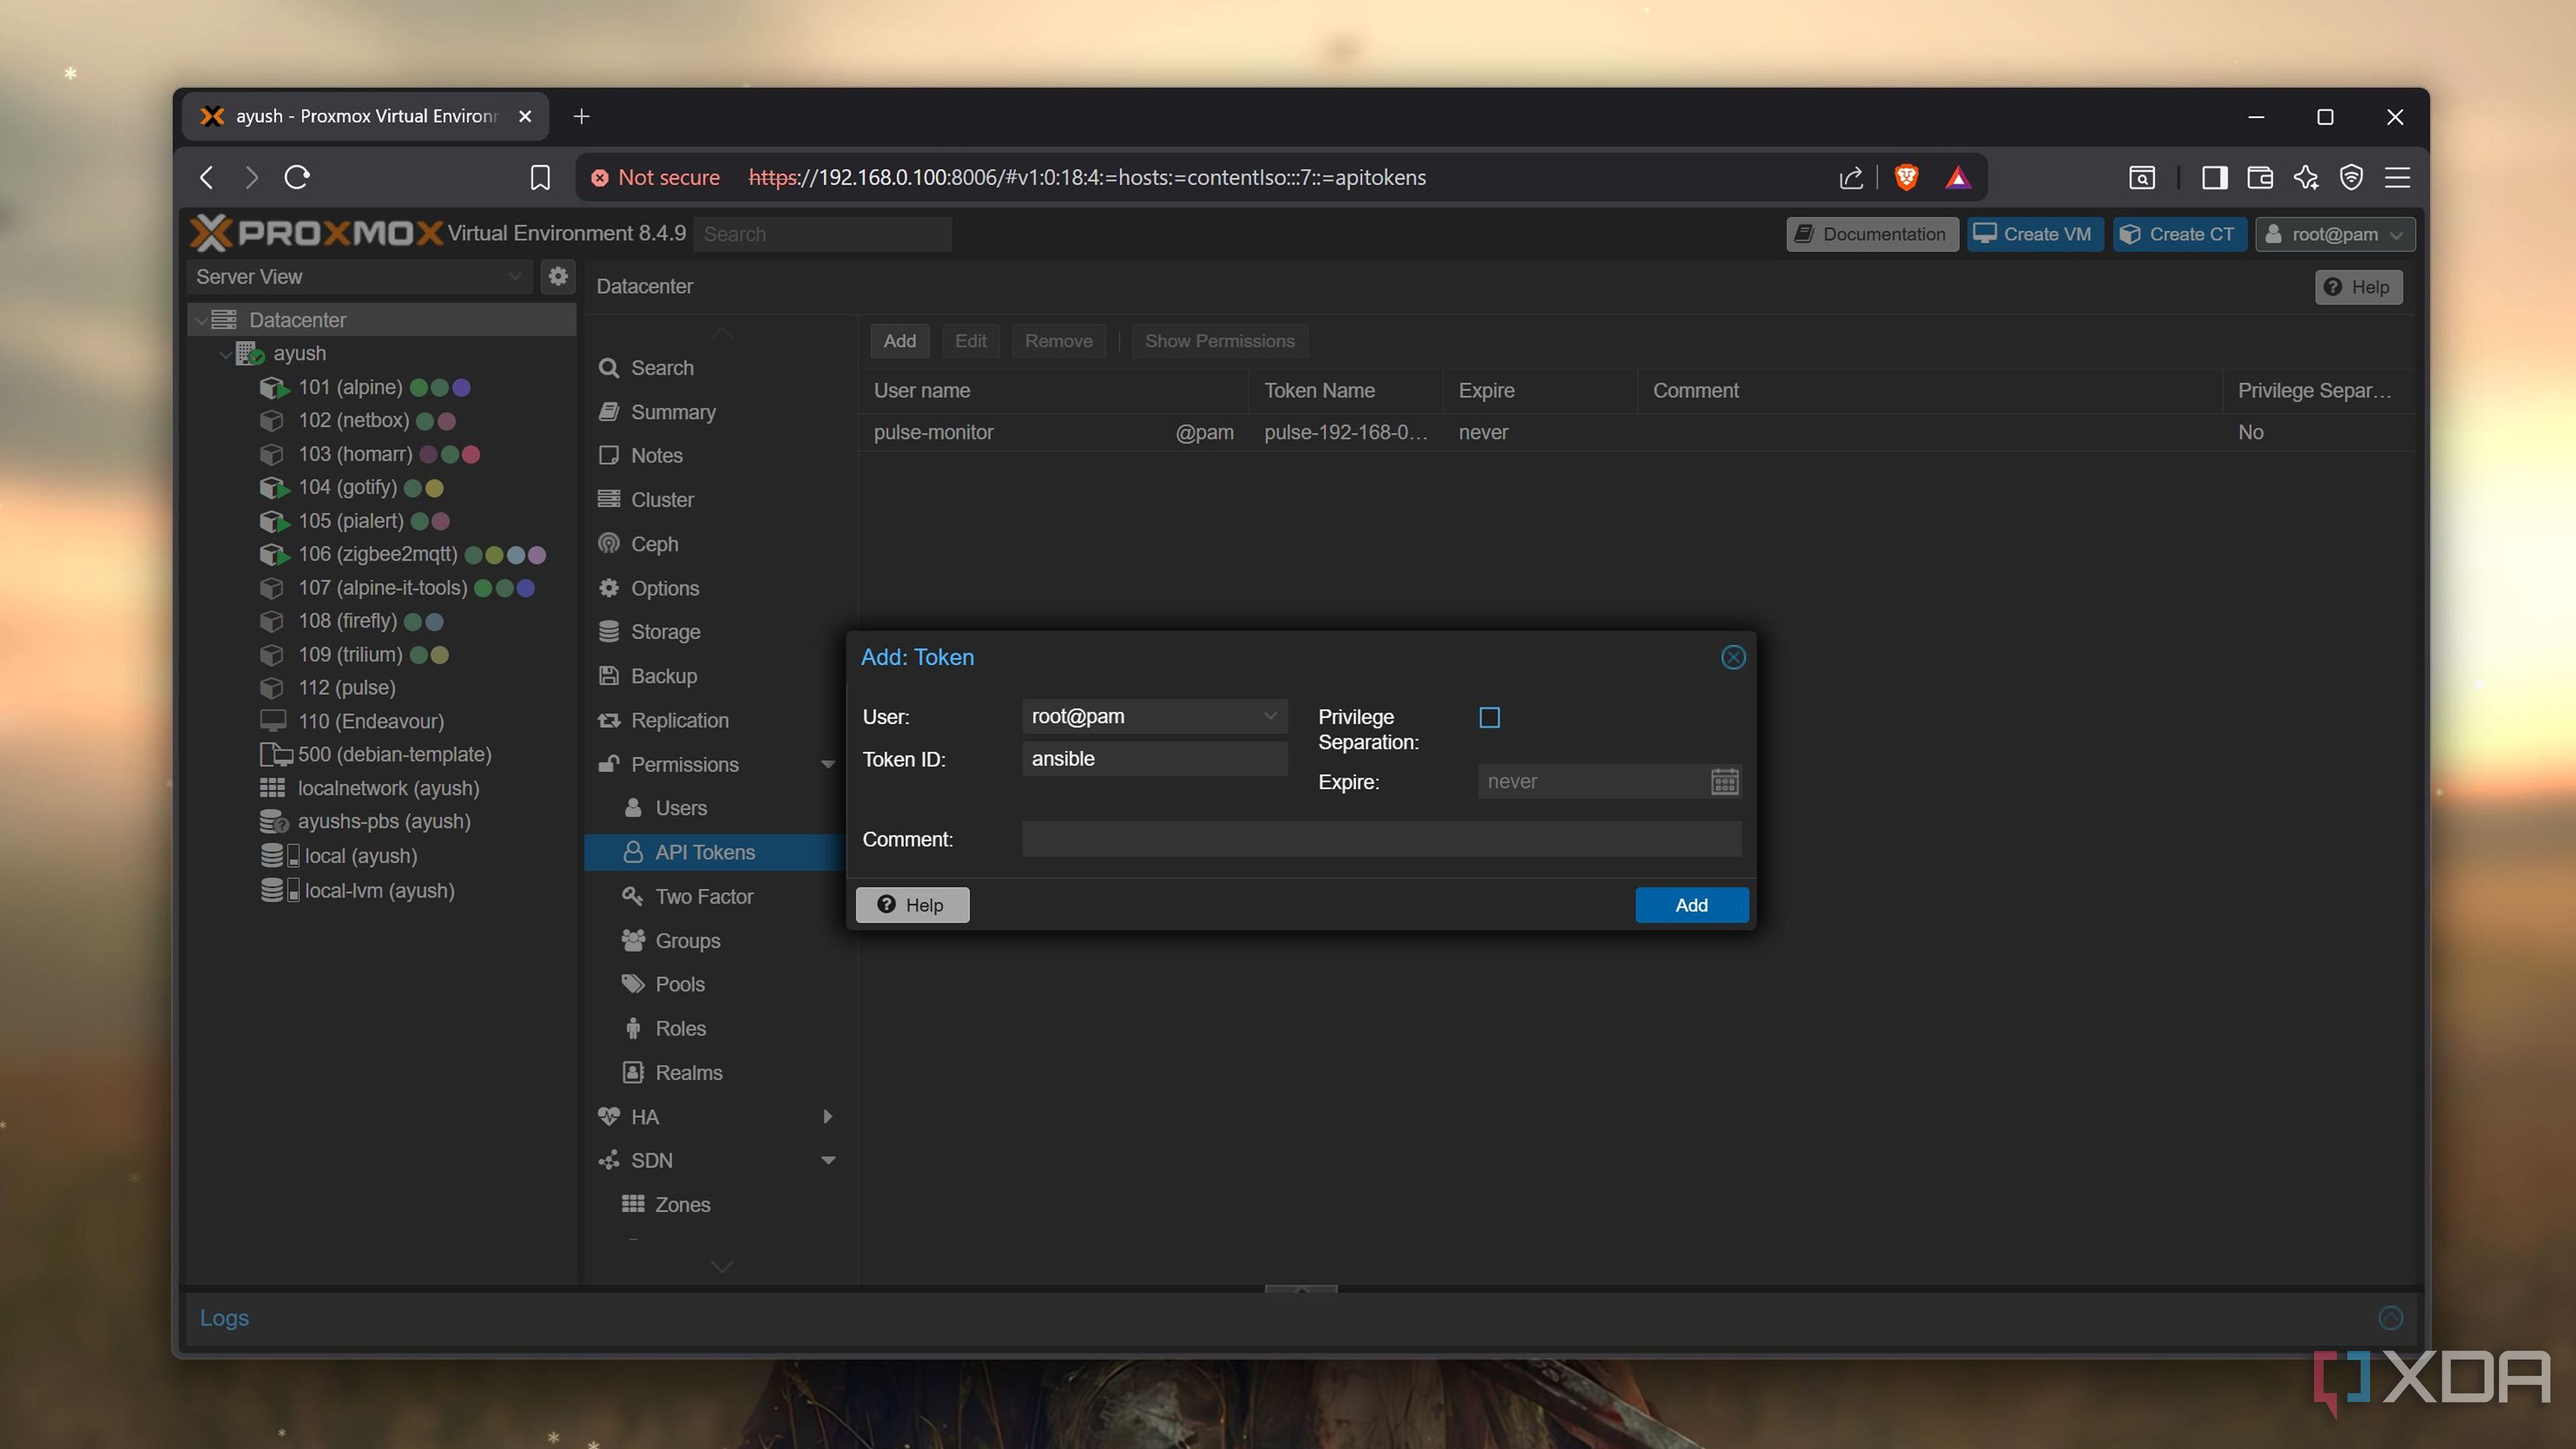The width and height of the screenshot is (2576, 1449).
Task: Click the calendar icon in Expire field
Action: click(x=1724, y=781)
